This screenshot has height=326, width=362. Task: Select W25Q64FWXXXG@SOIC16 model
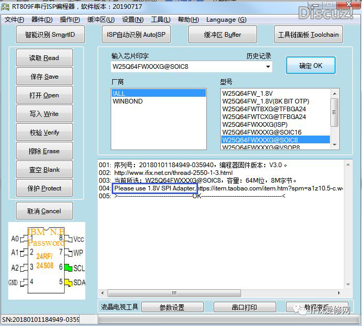tap(275, 132)
